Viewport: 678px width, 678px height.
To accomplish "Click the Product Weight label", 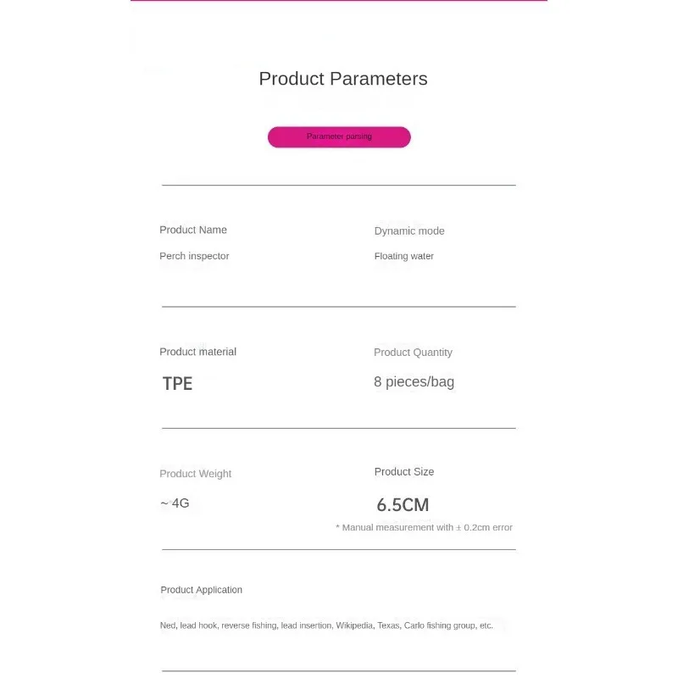I will coord(196,474).
